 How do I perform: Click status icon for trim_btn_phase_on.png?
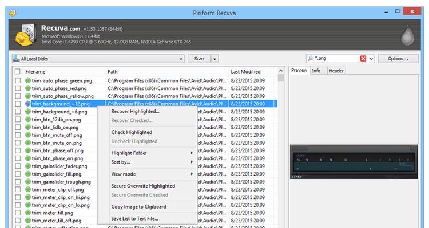point(27,158)
